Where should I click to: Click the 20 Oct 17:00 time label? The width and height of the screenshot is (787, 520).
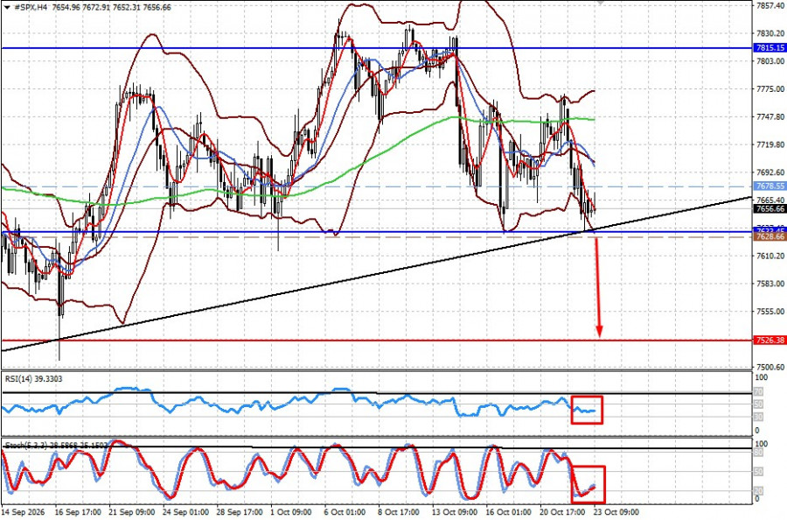tap(562, 512)
